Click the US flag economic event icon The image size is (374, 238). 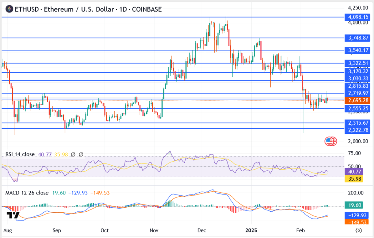(x=331, y=141)
